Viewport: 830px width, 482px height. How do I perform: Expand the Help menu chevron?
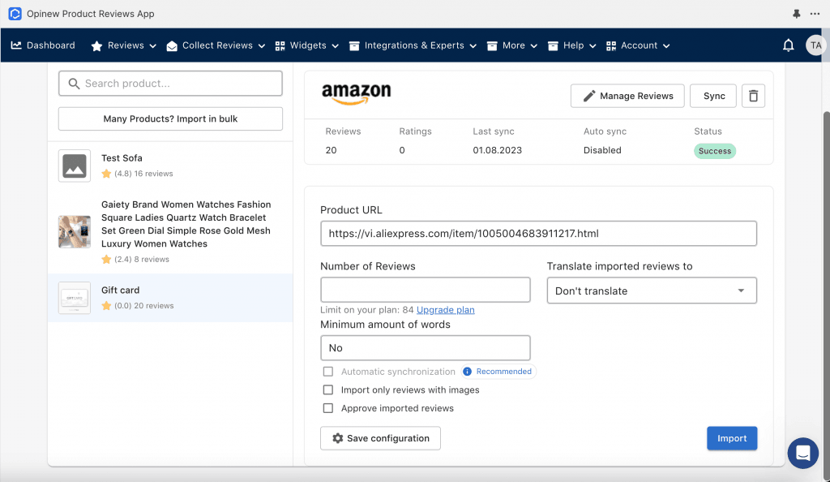(593, 46)
